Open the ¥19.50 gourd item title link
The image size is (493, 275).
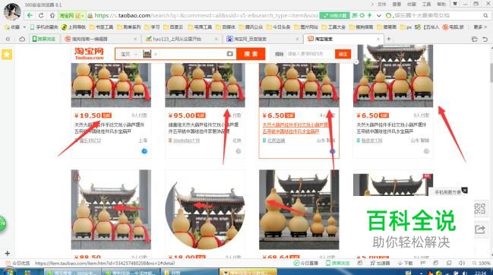(x=109, y=128)
